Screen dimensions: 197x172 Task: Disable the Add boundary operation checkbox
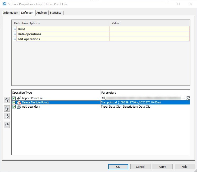tap(14, 107)
